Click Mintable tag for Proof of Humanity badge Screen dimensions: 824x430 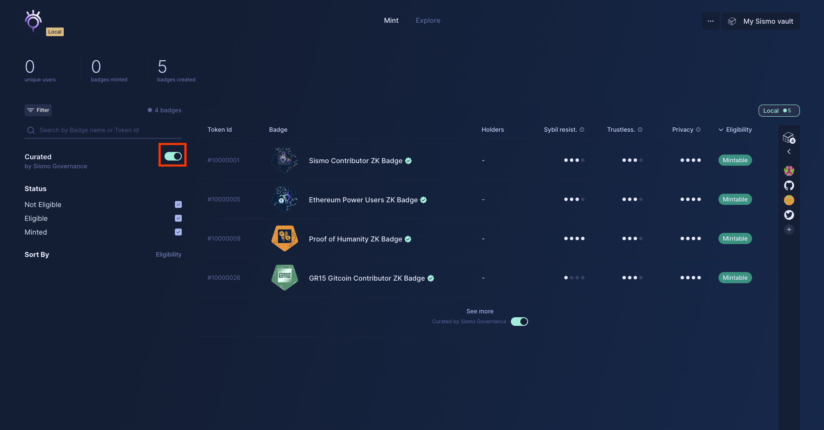click(735, 238)
